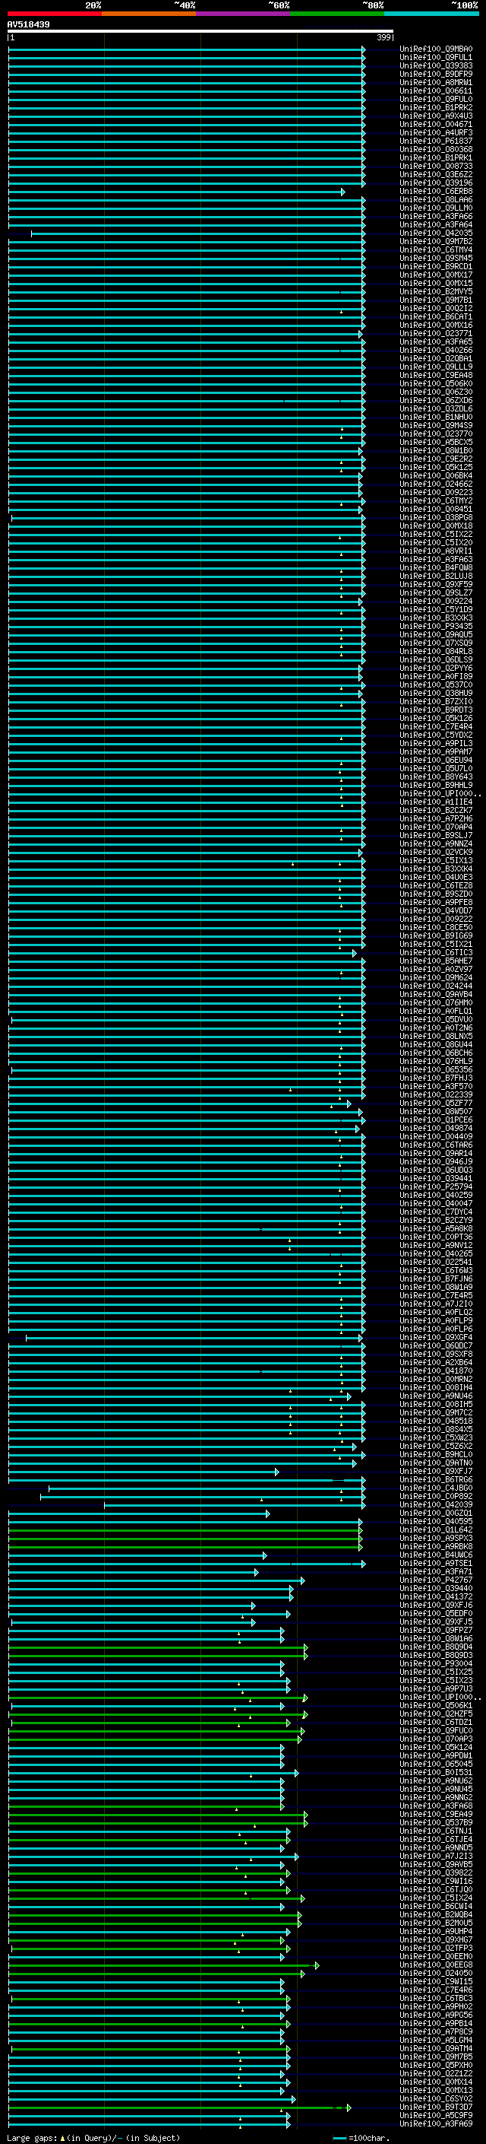Click the cyan =100char scale bar legend
The image size is (486, 2144).
click(339, 2138)
